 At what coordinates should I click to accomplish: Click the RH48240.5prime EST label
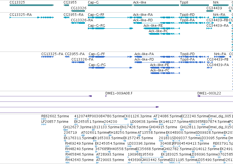(79, 149)
